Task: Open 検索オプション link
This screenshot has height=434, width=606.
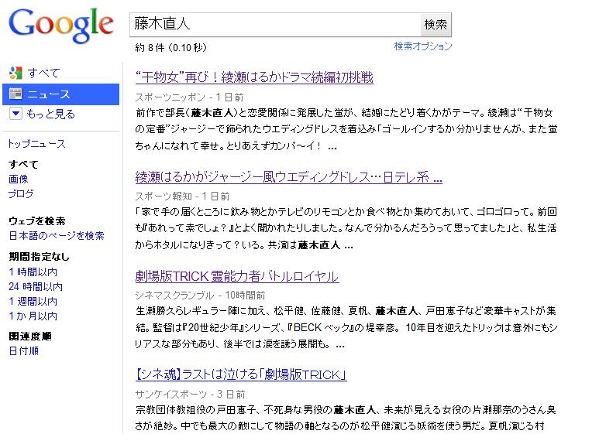Action: pos(423,46)
